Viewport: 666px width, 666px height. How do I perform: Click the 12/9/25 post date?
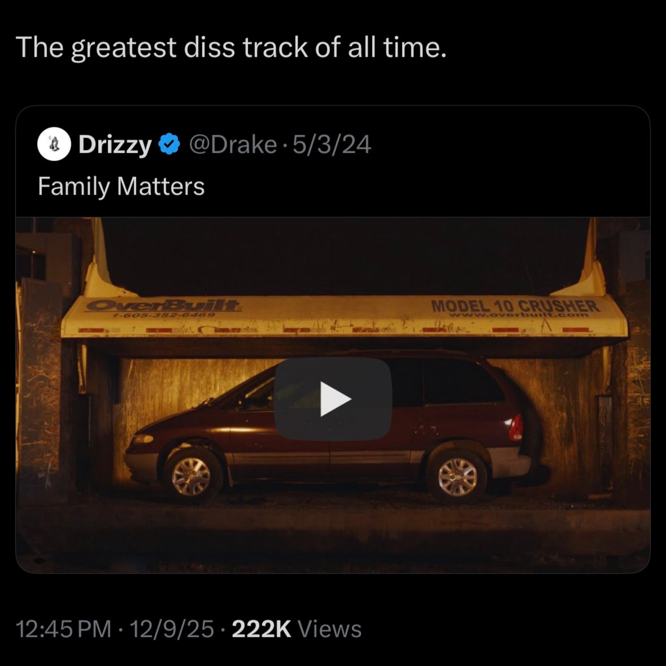point(171,629)
